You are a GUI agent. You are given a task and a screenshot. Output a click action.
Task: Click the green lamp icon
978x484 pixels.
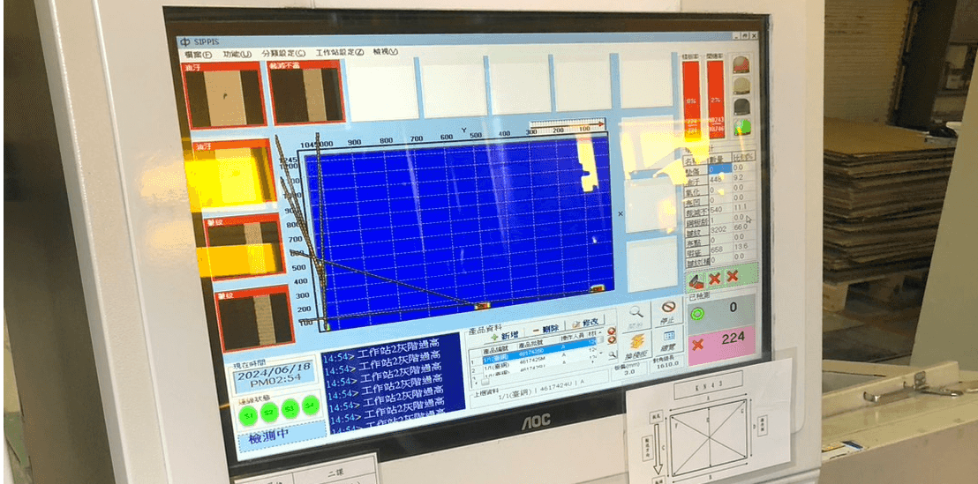[x=741, y=126]
